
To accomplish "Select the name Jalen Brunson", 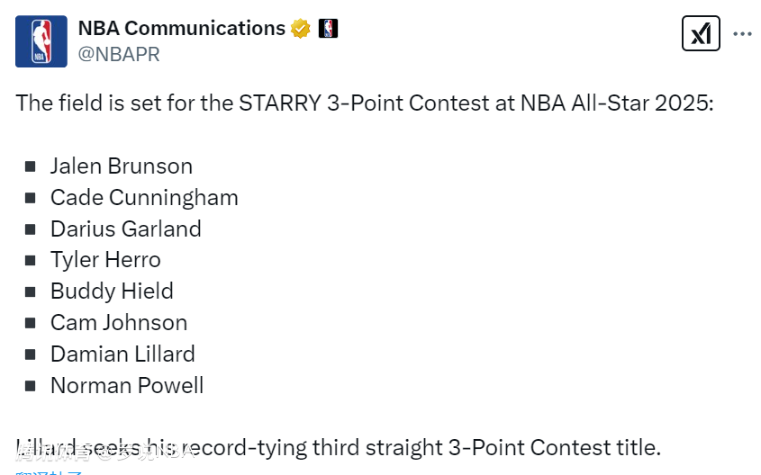I will click(x=122, y=166).
